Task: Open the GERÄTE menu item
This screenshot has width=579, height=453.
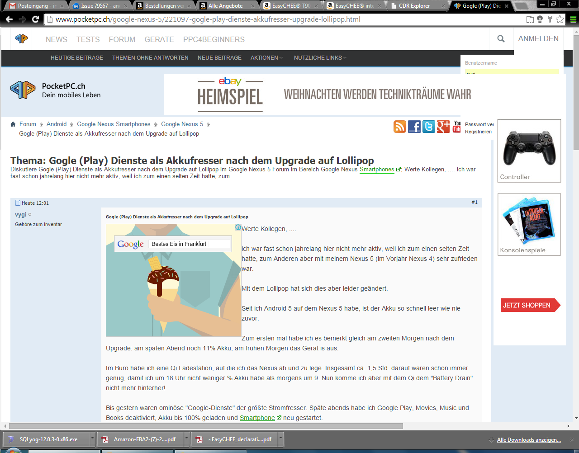Action: coord(159,39)
